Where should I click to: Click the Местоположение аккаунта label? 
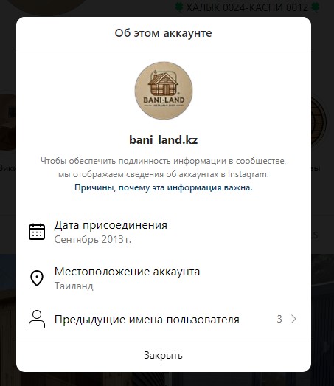pyautogui.click(x=127, y=272)
